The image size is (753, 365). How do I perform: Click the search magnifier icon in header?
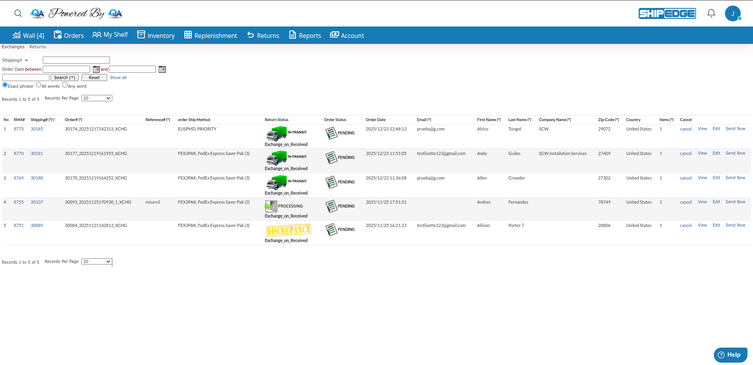[x=18, y=13]
